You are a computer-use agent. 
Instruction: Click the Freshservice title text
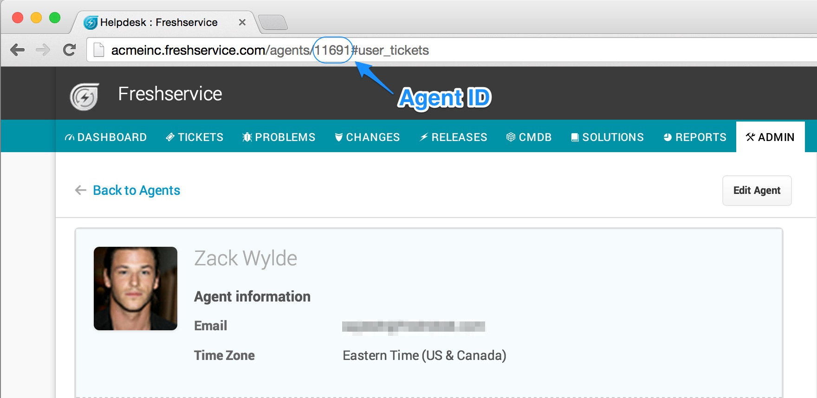pyautogui.click(x=170, y=94)
